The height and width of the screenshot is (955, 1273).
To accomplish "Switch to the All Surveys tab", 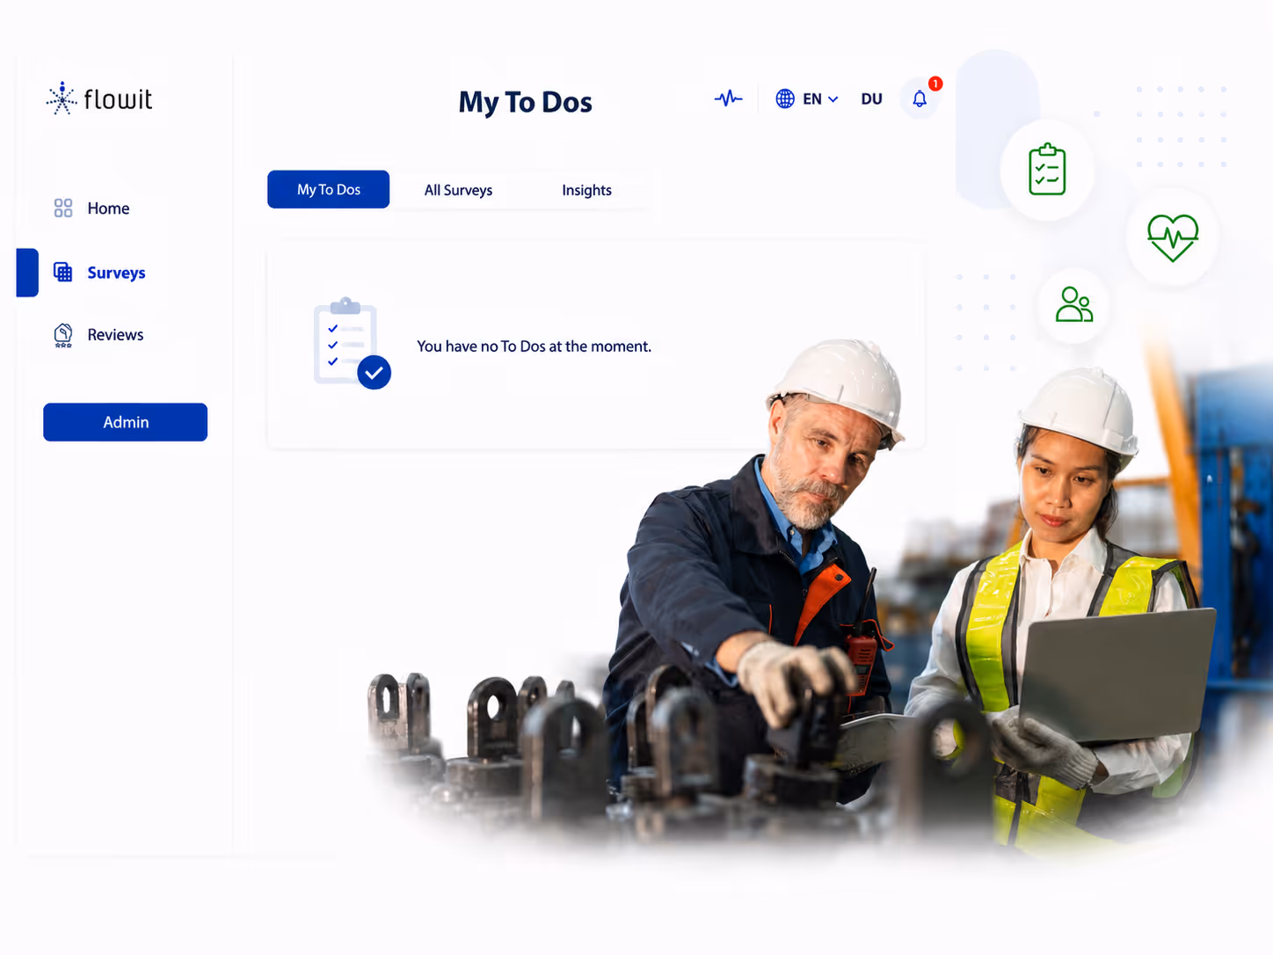I will click(458, 190).
